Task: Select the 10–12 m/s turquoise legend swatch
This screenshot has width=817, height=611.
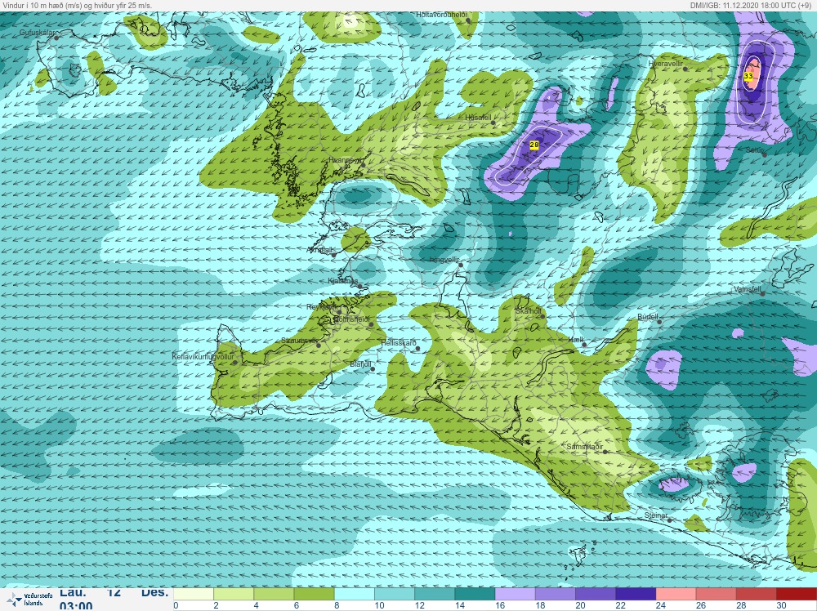Action: 394,594
